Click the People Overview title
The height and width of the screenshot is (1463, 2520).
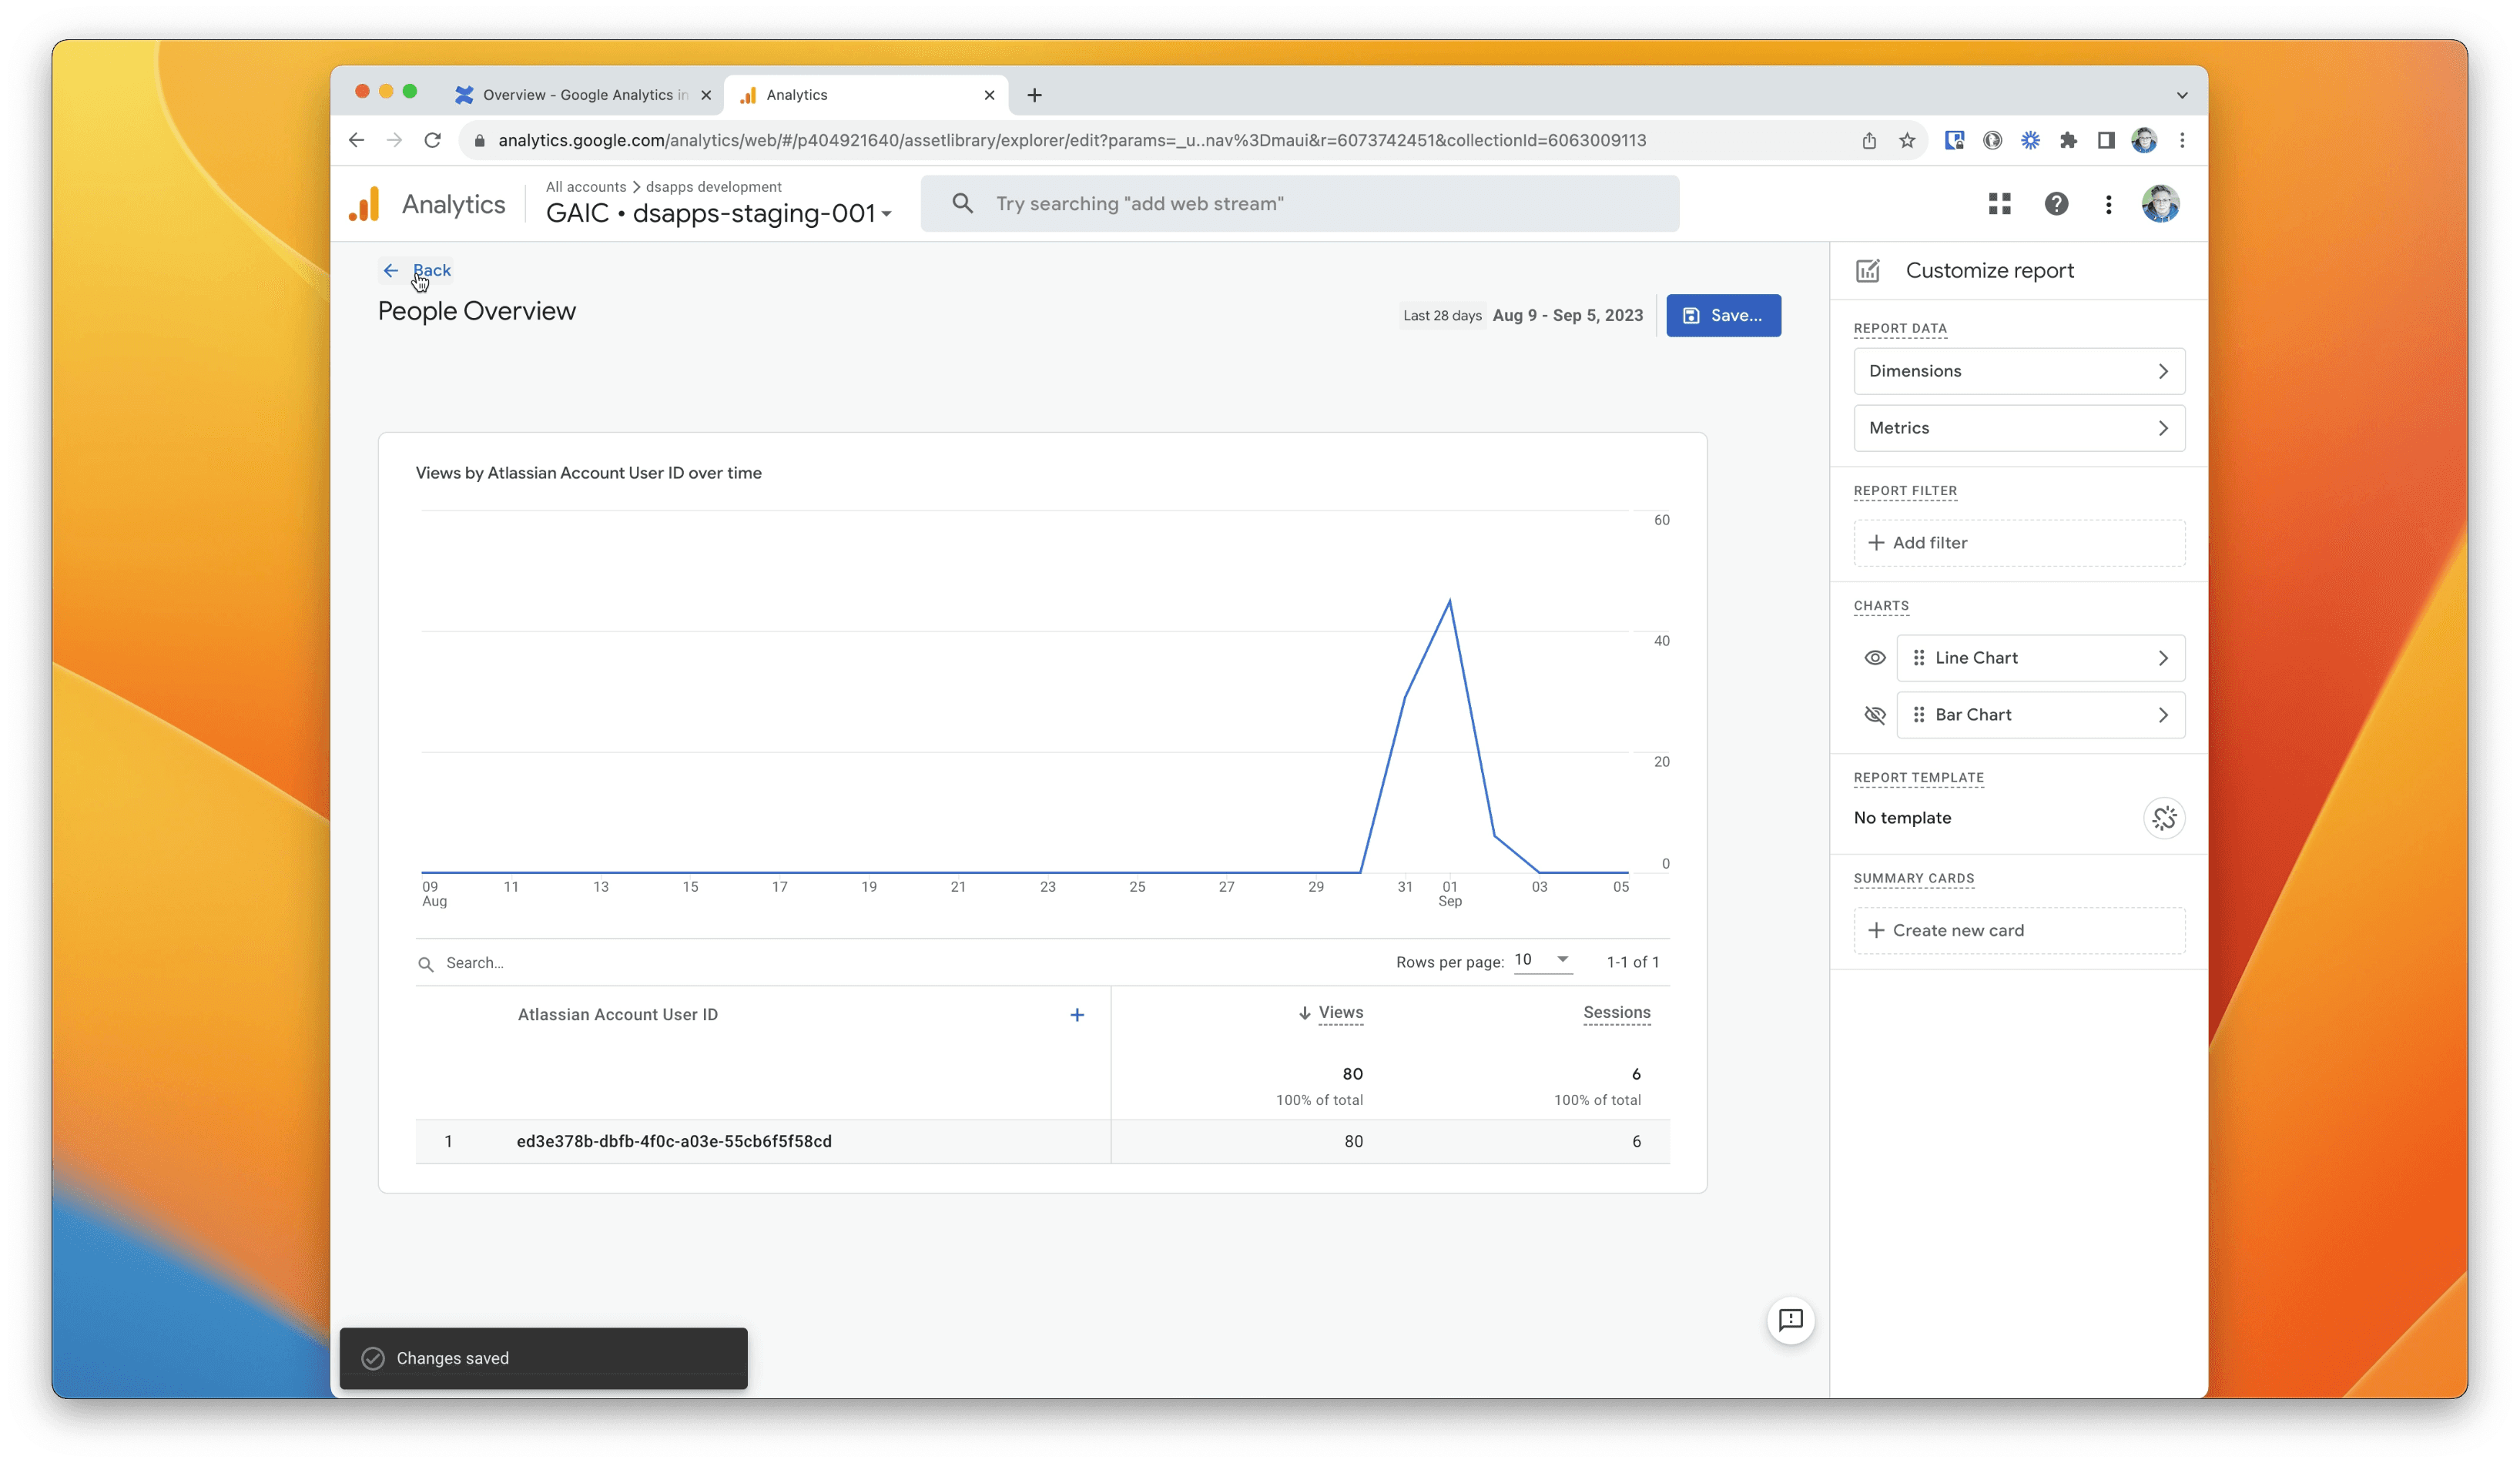point(476,312)
